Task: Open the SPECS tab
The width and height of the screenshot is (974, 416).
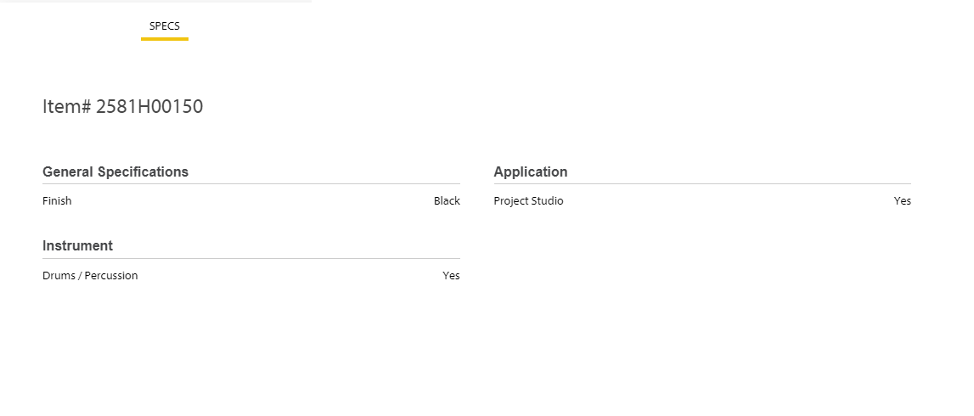Action: click(164, 25)
